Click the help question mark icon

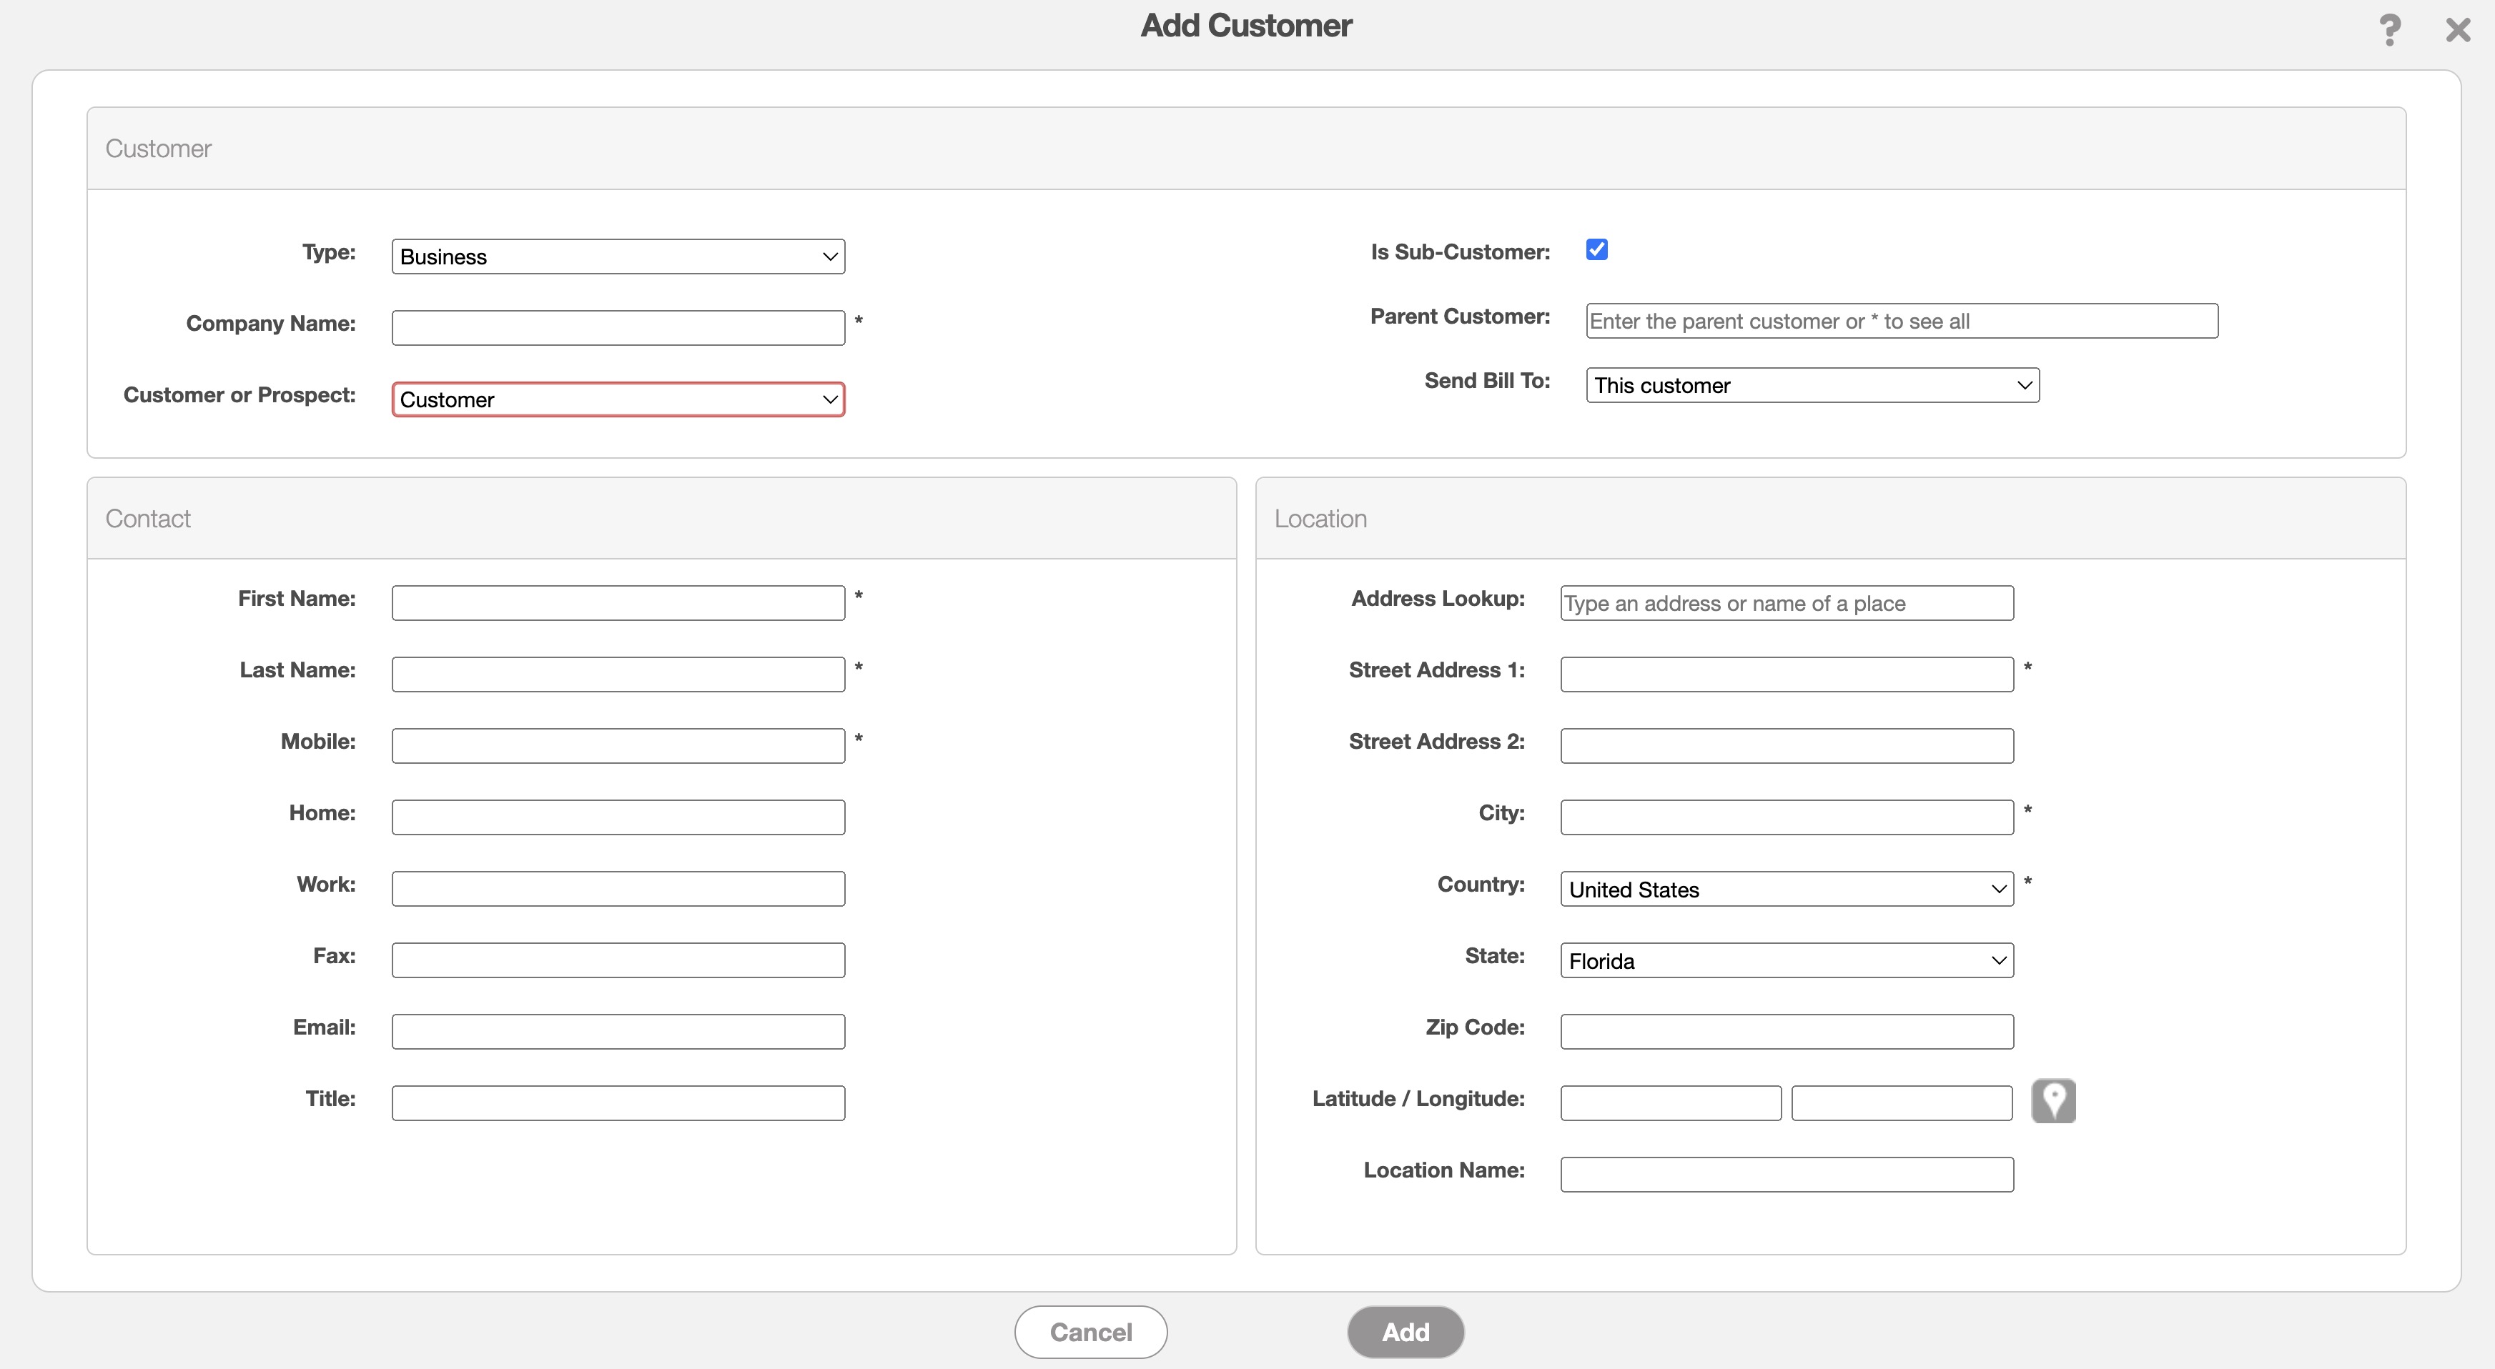click(x=2389, y=30)
